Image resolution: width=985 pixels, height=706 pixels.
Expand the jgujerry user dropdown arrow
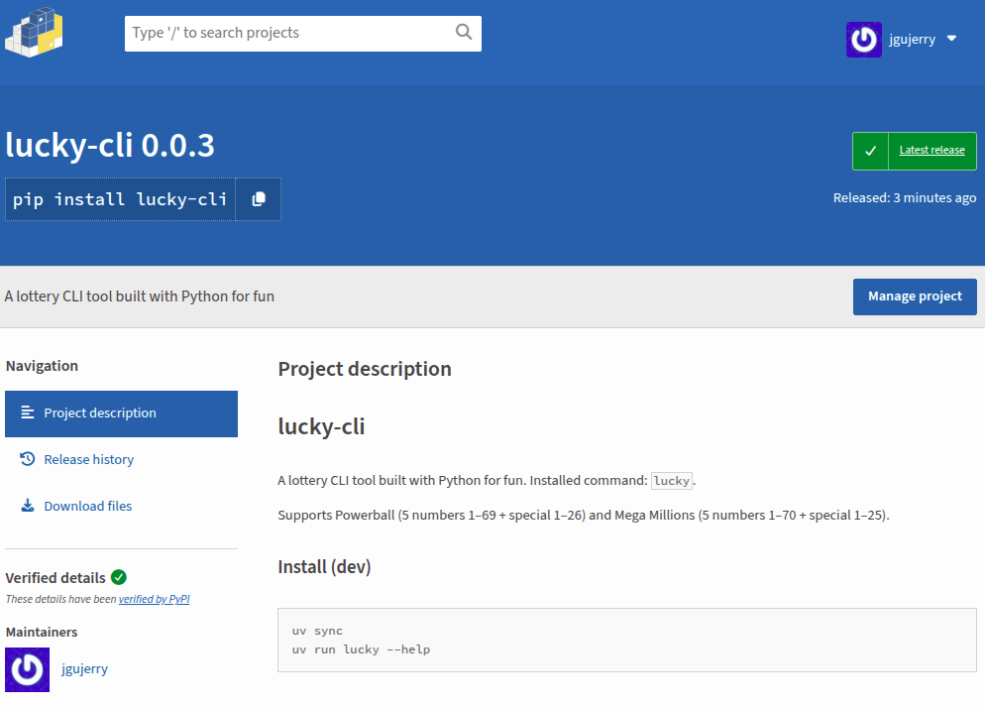[x=951, y=39]
